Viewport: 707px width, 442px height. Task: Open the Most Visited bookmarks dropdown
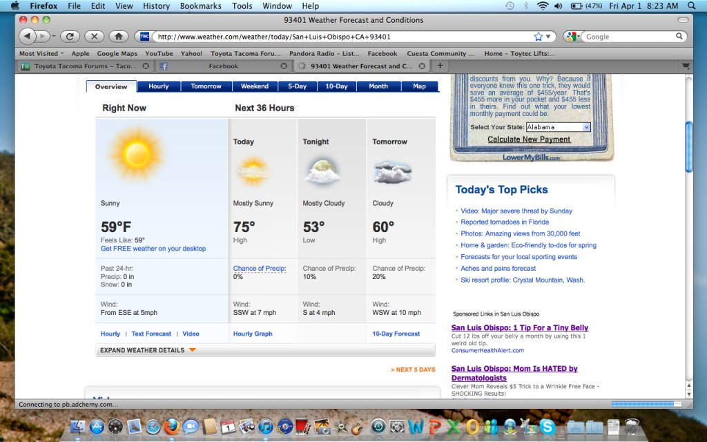tap(41, 53)
